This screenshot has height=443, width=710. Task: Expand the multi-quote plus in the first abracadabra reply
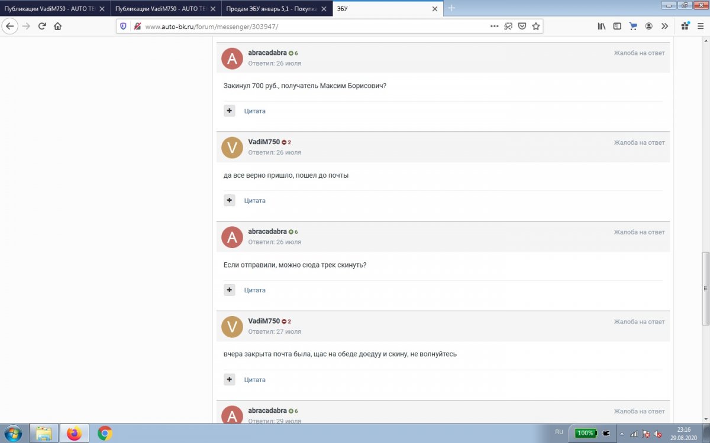[230, 110]
